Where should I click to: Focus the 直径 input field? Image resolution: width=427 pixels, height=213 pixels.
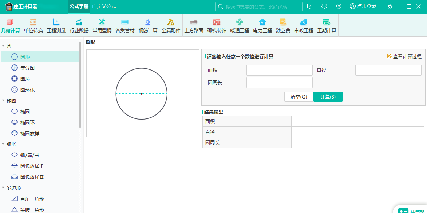click(388, 70)
